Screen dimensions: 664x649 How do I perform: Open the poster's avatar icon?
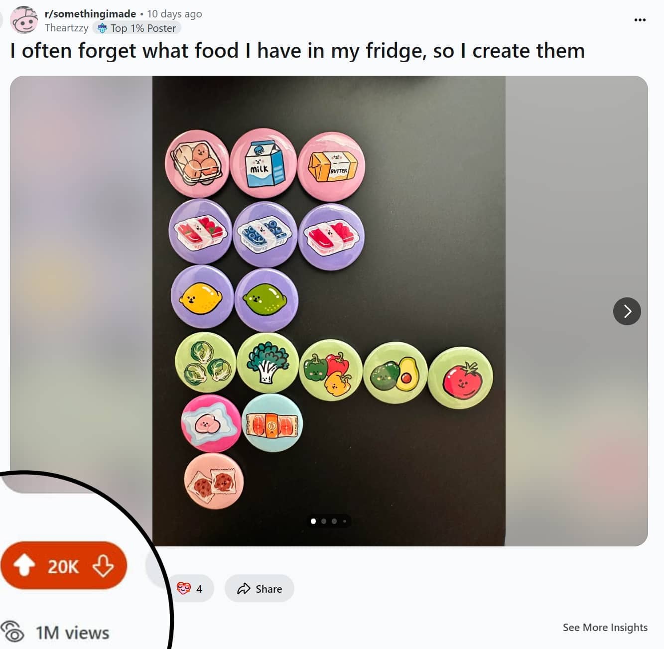click(x=24, y=21)
